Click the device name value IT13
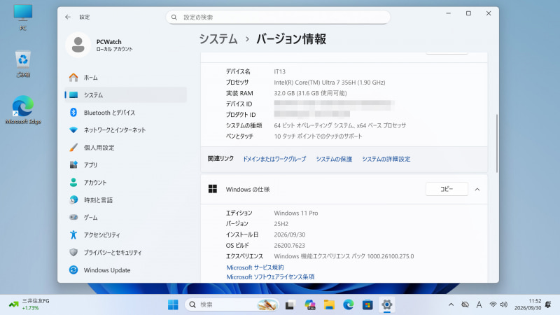 pyautogui.click(x=279, y=72)
